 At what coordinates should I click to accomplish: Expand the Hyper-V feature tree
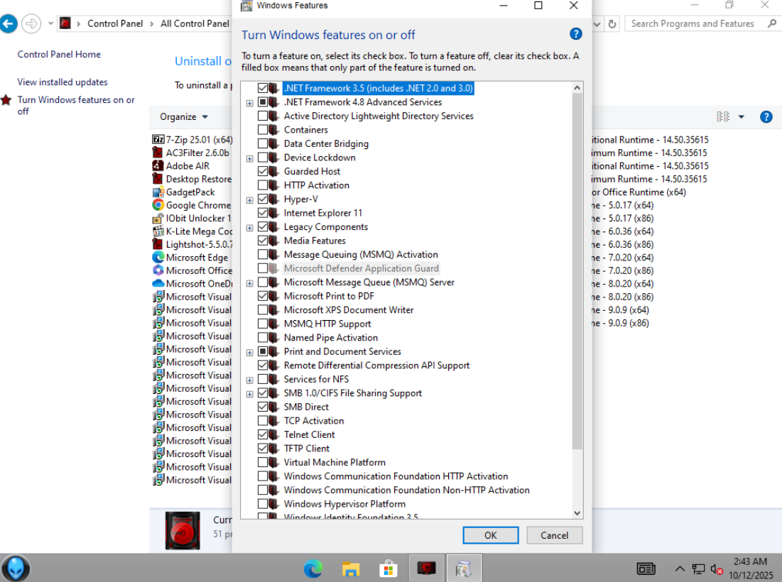pyautogui.click(x=250, y=200)
